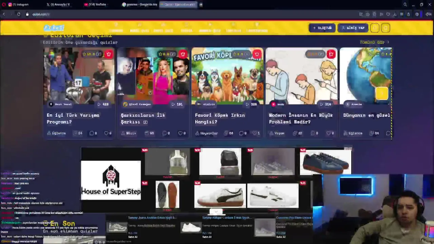Open comments on Modern İnsanın card
434x244 pixels.
[x=314, y=133]
